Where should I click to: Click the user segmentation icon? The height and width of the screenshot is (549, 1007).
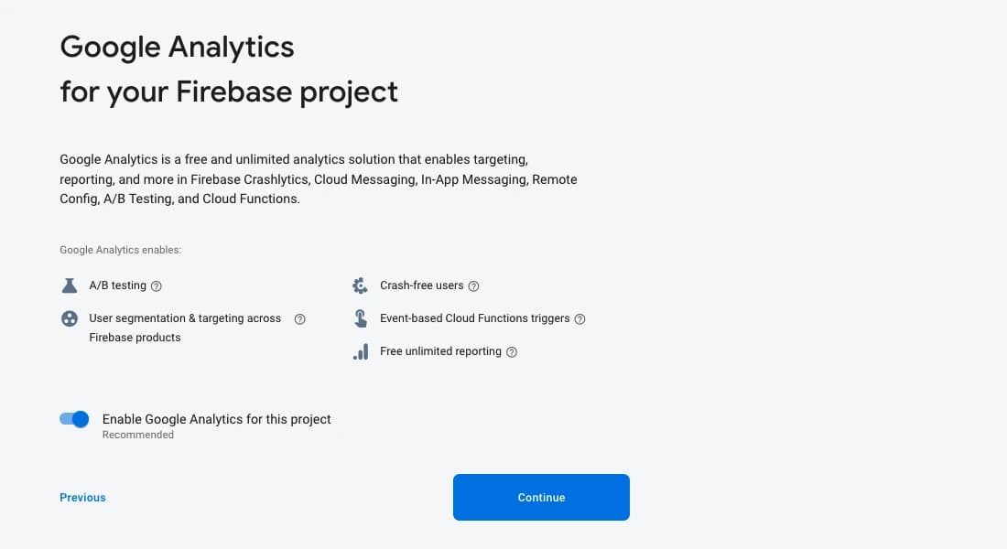coord(70,318)
